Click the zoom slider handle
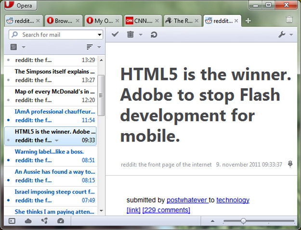 (x=243, y=221)
